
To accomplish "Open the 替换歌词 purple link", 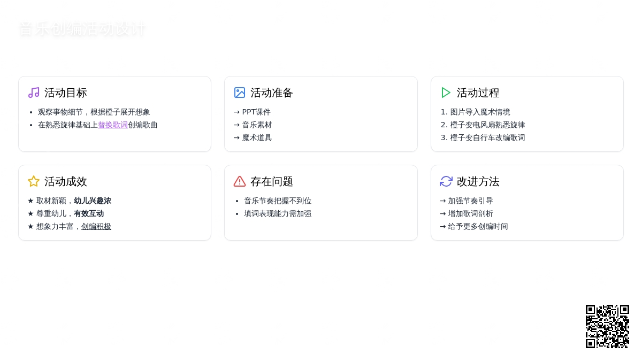I will click(112, 125).
